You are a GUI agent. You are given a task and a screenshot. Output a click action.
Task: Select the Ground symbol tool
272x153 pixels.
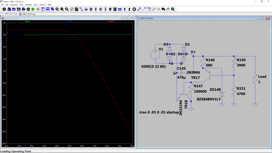pyautogui.click(x=86, y=9)
